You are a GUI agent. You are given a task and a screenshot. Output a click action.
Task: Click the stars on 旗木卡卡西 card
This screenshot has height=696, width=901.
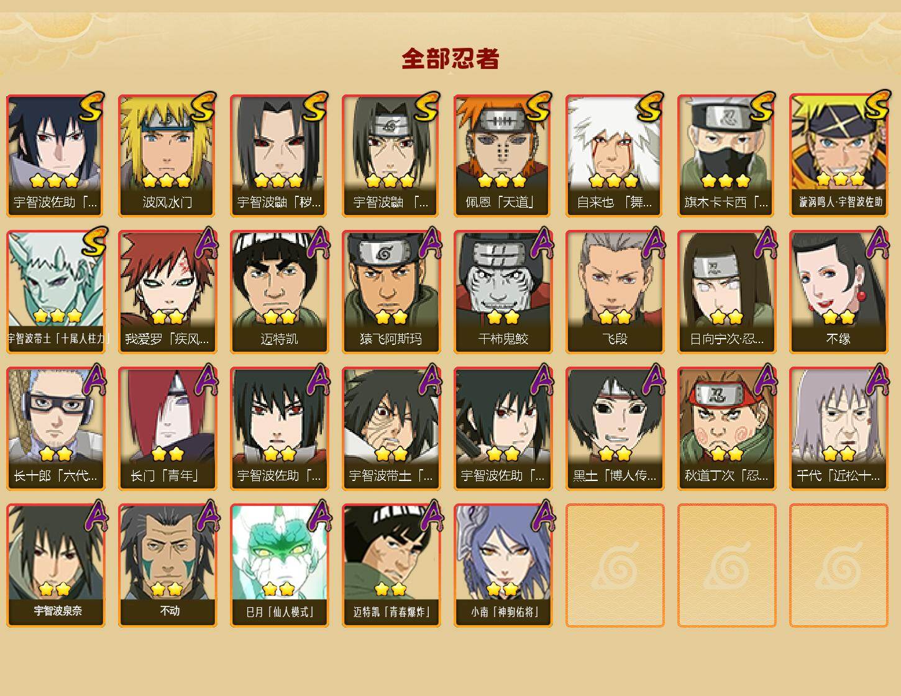[726, 181]
